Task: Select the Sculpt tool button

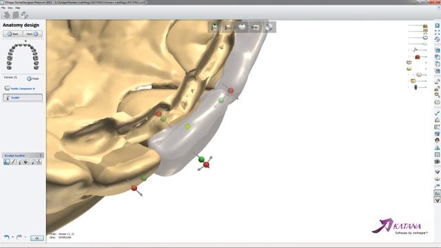Action: [x=23, y=98]
